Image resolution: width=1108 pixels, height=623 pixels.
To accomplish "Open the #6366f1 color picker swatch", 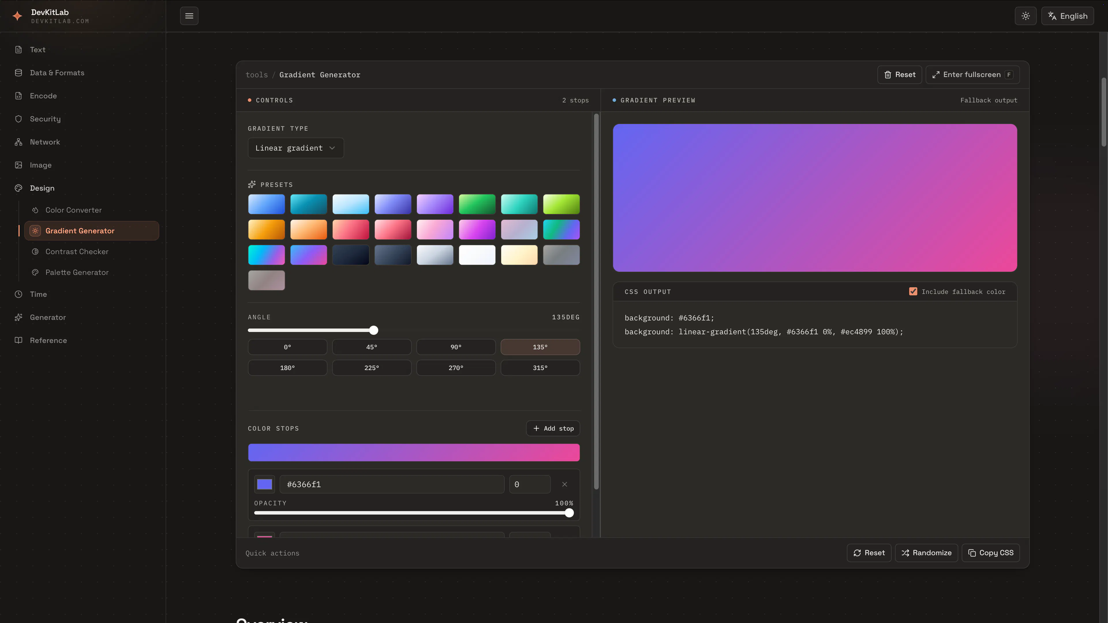I will point(265,484).
